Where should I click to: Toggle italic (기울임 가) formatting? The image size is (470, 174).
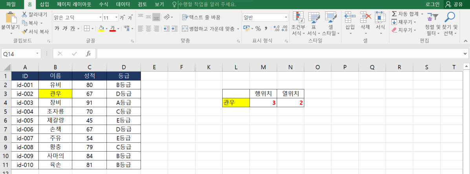coord(65,28)
